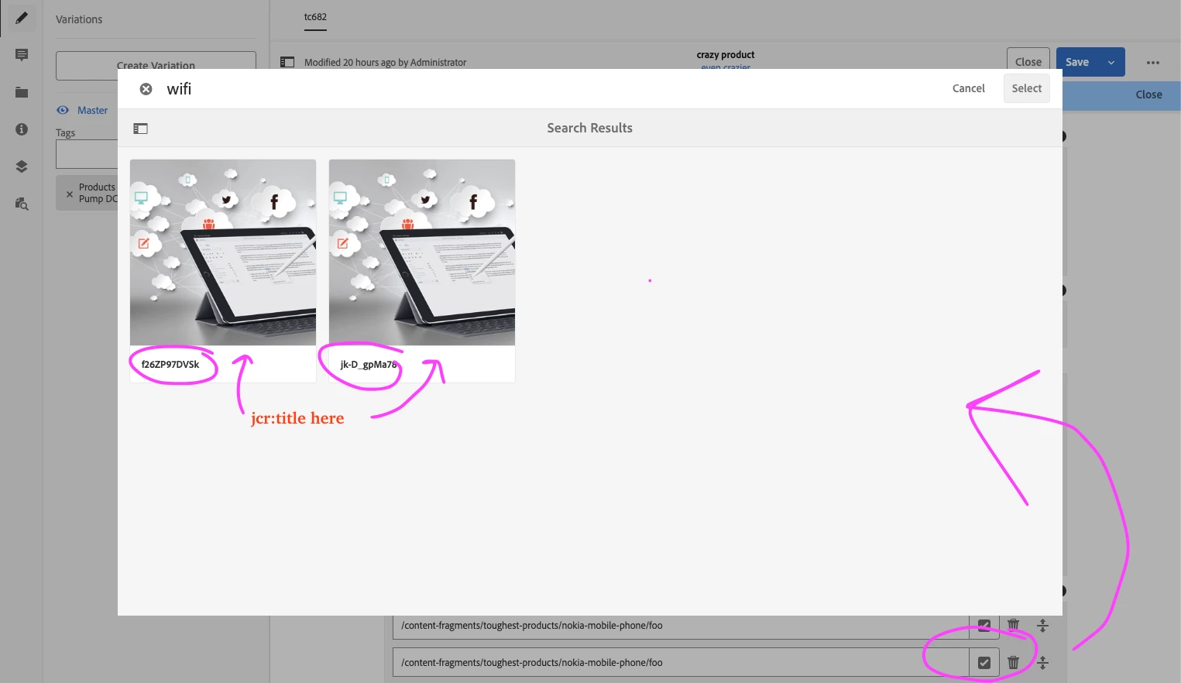Click the Search Results heading

(589, 128)
